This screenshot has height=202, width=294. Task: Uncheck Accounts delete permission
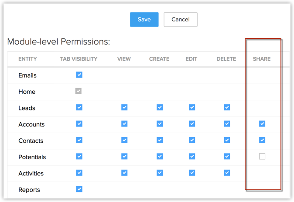(x=226, y=124)
